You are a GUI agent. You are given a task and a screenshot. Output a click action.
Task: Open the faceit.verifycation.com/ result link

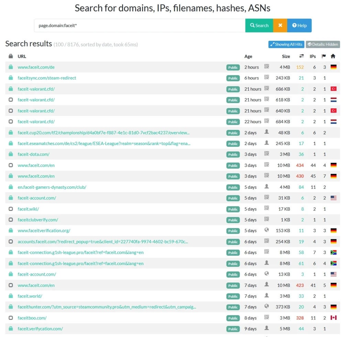point(40,329)
